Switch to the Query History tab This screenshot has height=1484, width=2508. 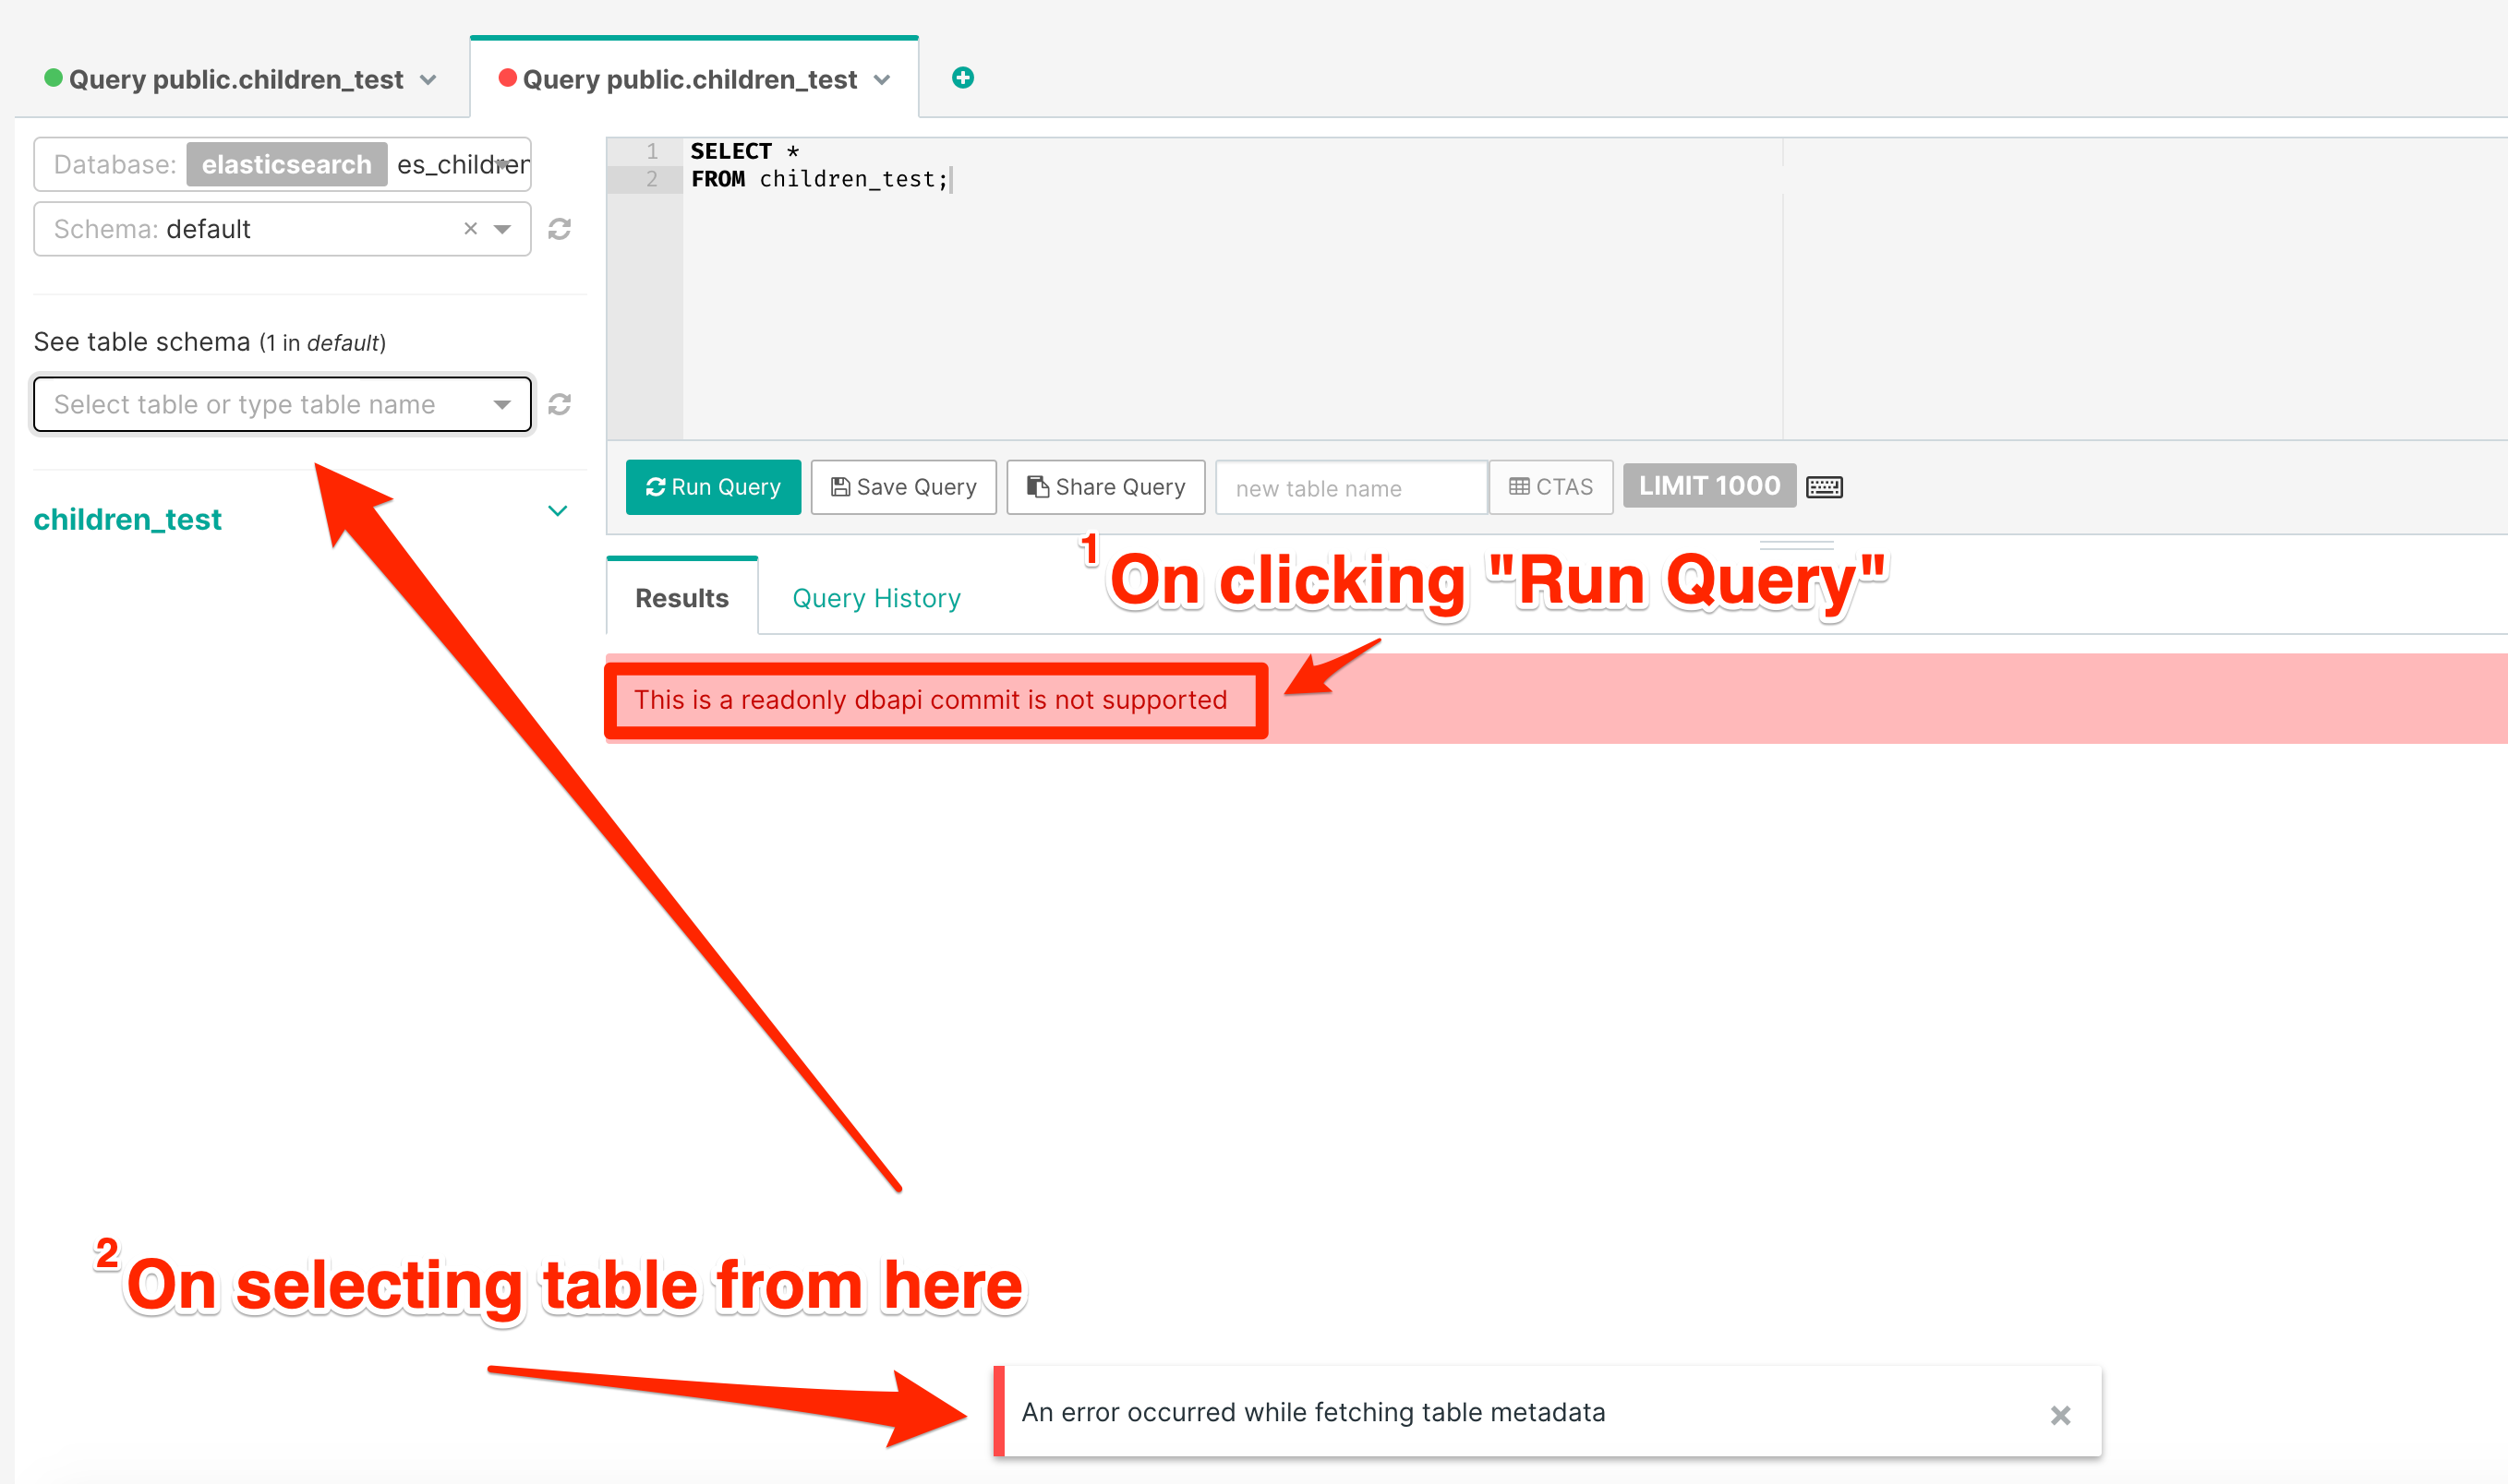pyautogui.click(x=875, y=598)
